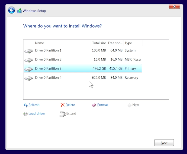
Task: Delete the selected partition
Action: tap(70, 105)
